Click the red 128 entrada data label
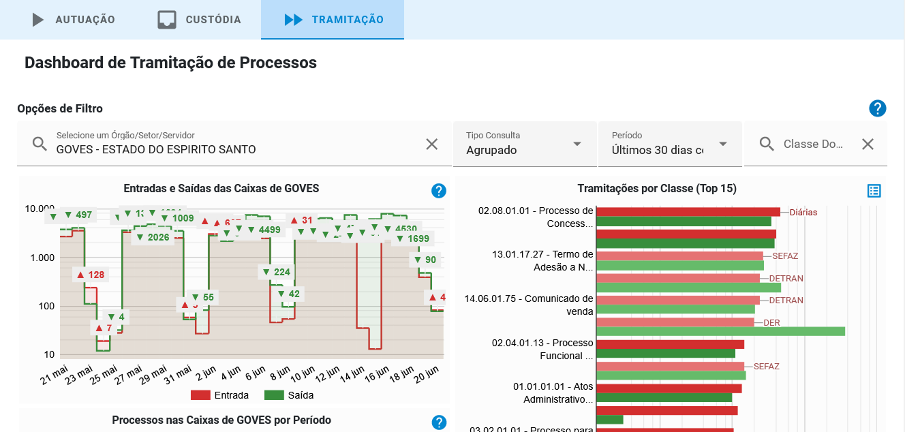Viewport: 905px width, 432px height. coord(91,275)
